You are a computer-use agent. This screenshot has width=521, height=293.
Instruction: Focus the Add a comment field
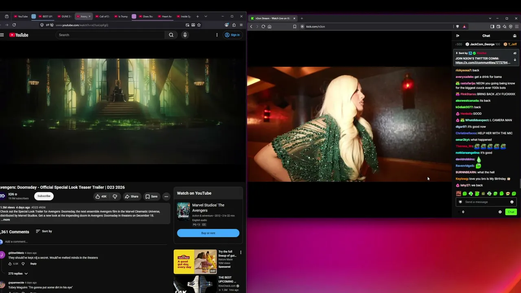85,242
